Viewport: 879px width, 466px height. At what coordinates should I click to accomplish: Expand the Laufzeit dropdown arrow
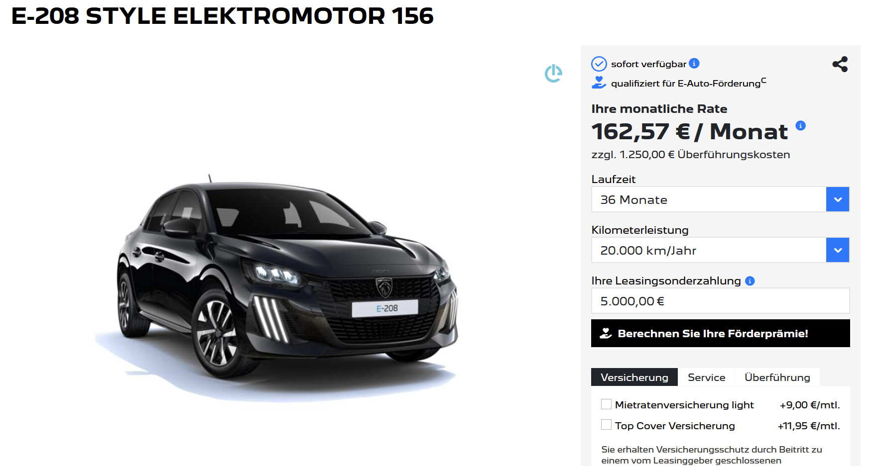[838, 199]
